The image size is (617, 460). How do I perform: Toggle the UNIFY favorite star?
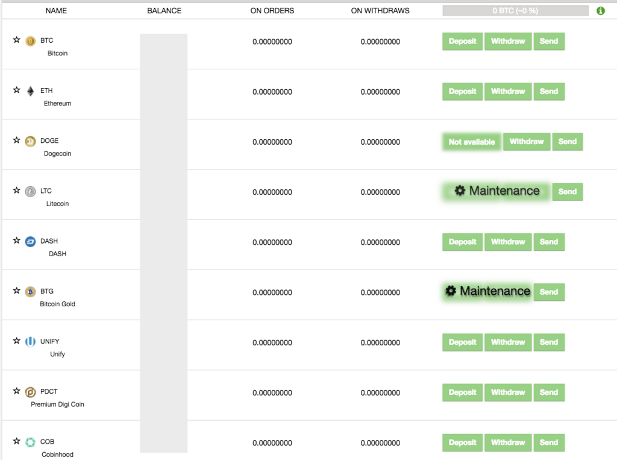pyautogui.click(x=16, y=341)
